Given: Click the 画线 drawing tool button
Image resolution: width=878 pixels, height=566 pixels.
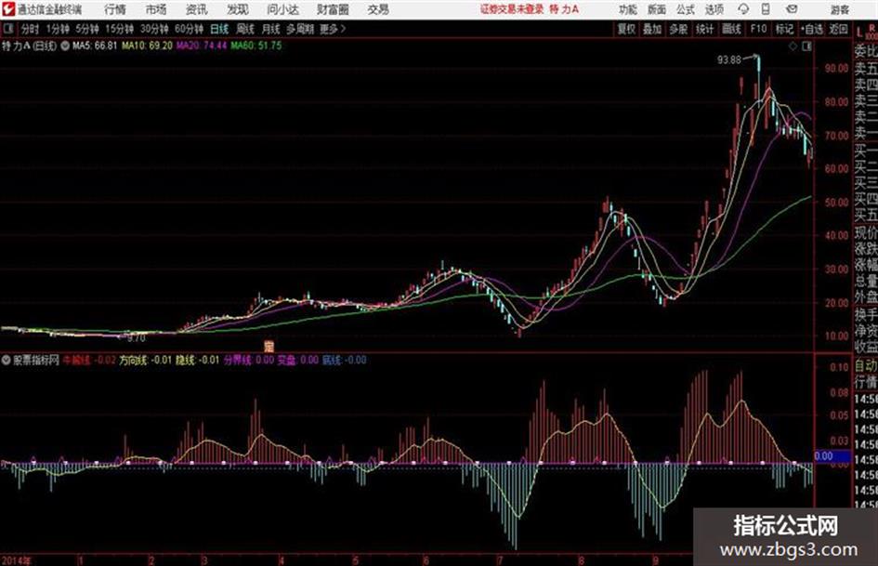Looking at the screenshot, I should [731, 29].
